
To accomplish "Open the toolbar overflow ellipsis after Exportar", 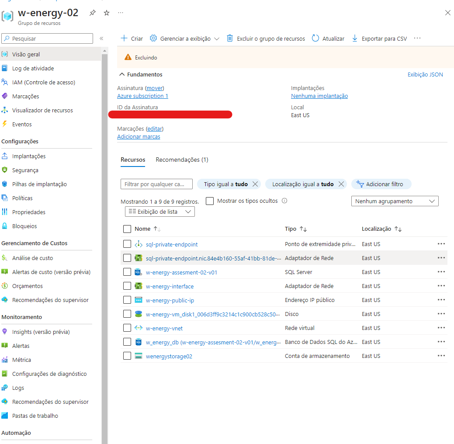I will click(x=417, y=38).
